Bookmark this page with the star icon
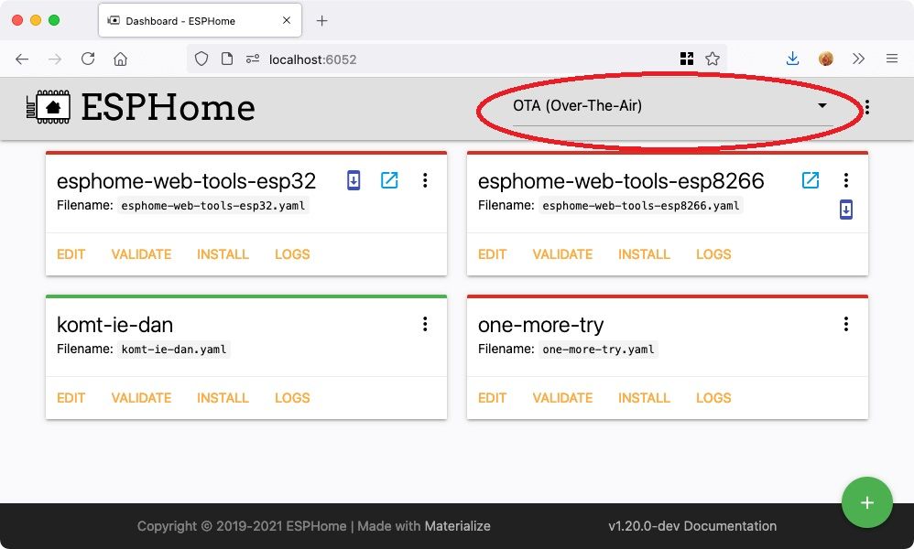 coord(713,59)
